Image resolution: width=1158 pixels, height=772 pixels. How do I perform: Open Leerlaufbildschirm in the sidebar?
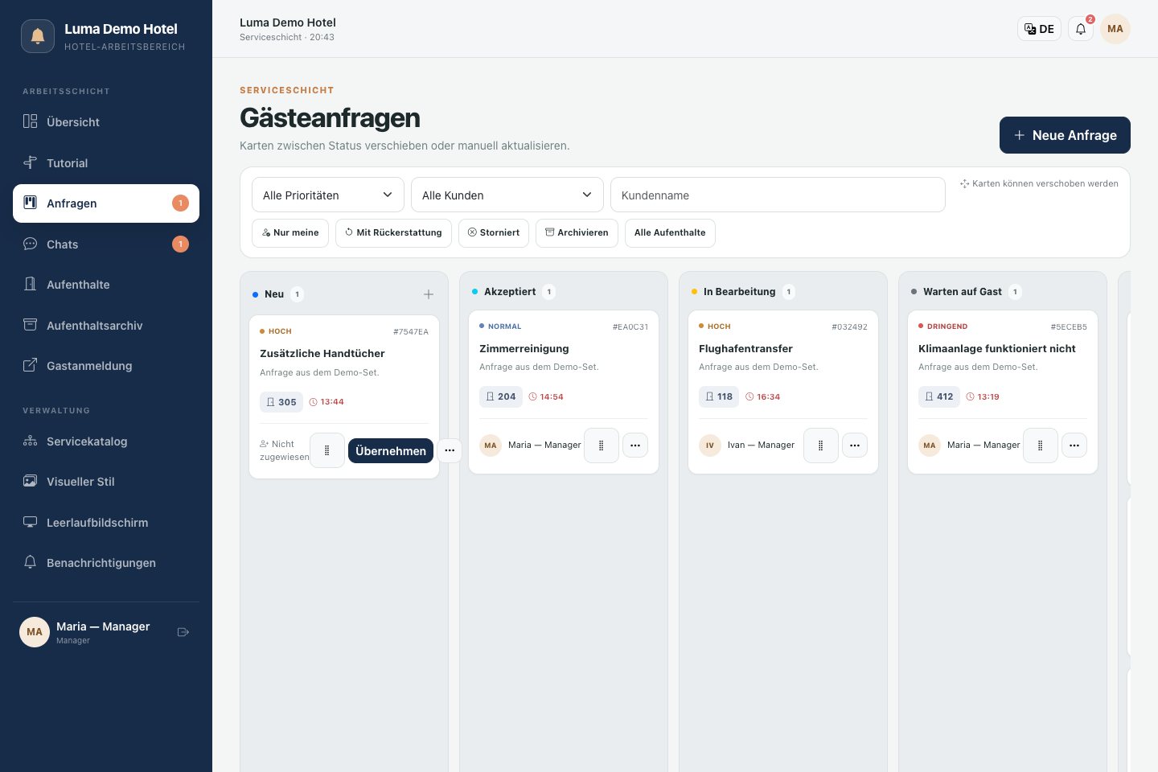106,523
